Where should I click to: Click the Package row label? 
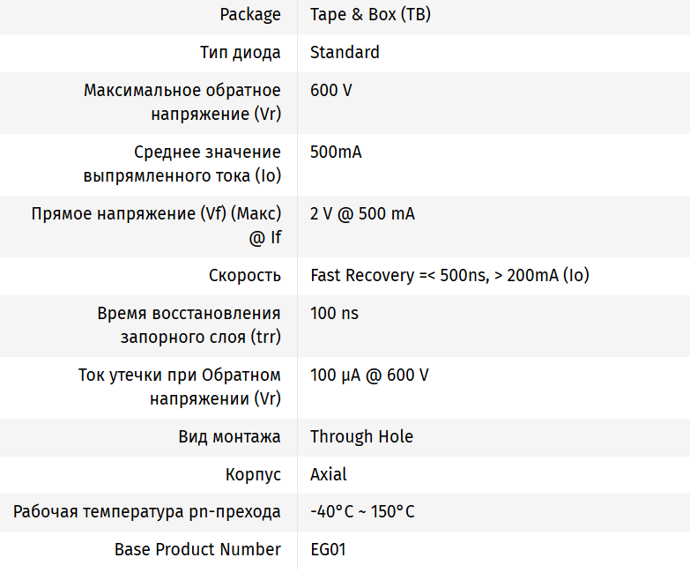point(250,14)
